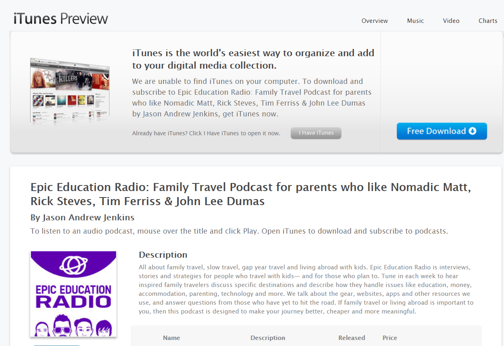Click the Epic Education Radio cover text
The width and height of the screenshot is (504, 346).
[x=73, y=295]
